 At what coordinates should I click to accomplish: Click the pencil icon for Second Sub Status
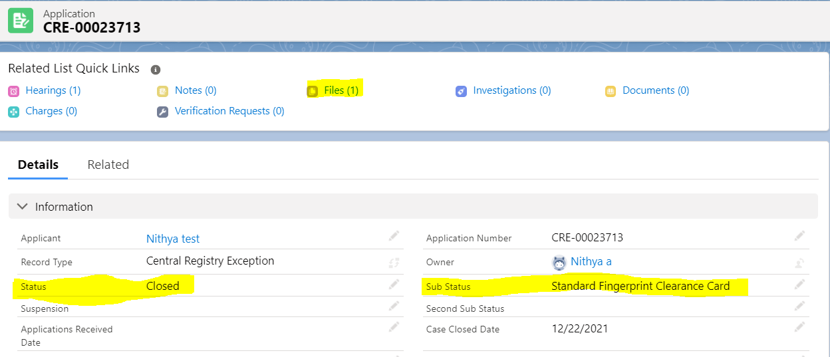coord(799,306)
